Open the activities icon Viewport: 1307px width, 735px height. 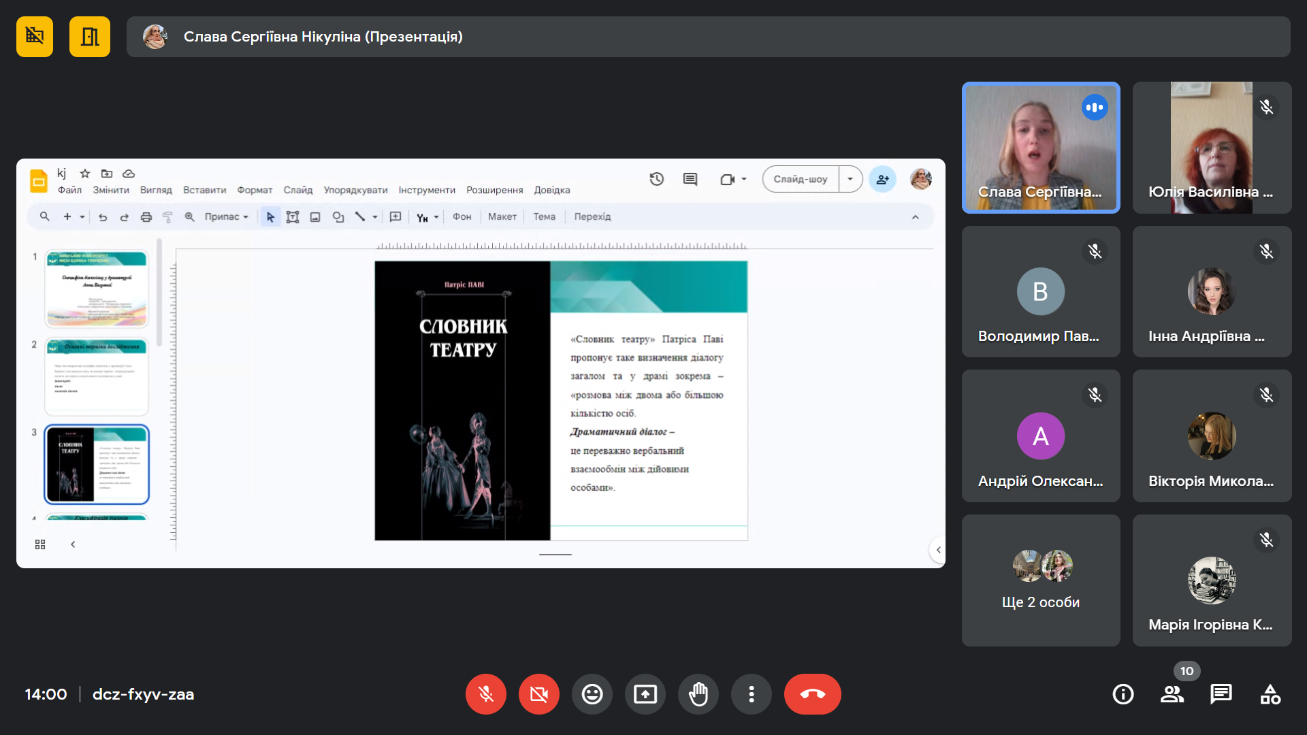pos(1270,694)
